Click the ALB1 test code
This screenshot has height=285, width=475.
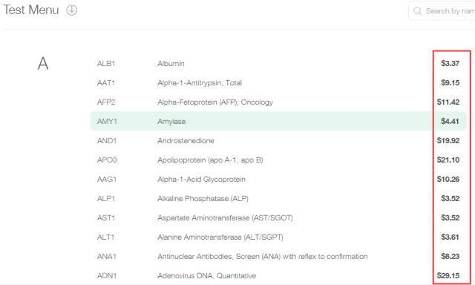[x=106, y=64]
